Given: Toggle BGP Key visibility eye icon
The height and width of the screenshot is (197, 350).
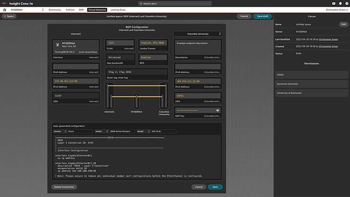Looking at the screenshot, I should 218,110.
